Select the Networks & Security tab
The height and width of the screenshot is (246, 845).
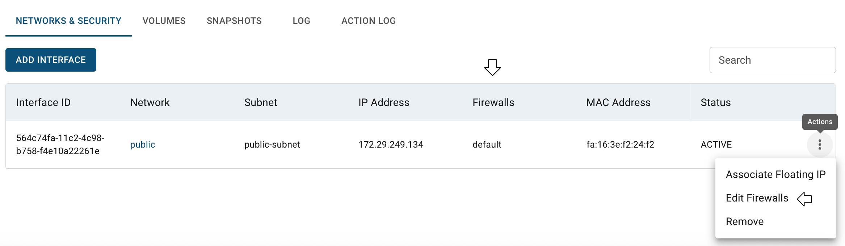(x=69, y=21)
